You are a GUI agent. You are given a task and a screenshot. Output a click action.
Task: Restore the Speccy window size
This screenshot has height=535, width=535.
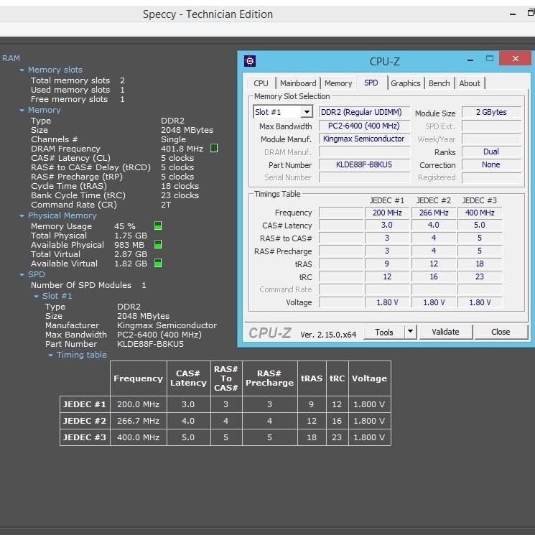pyautogui.click(x=531, y=13)
